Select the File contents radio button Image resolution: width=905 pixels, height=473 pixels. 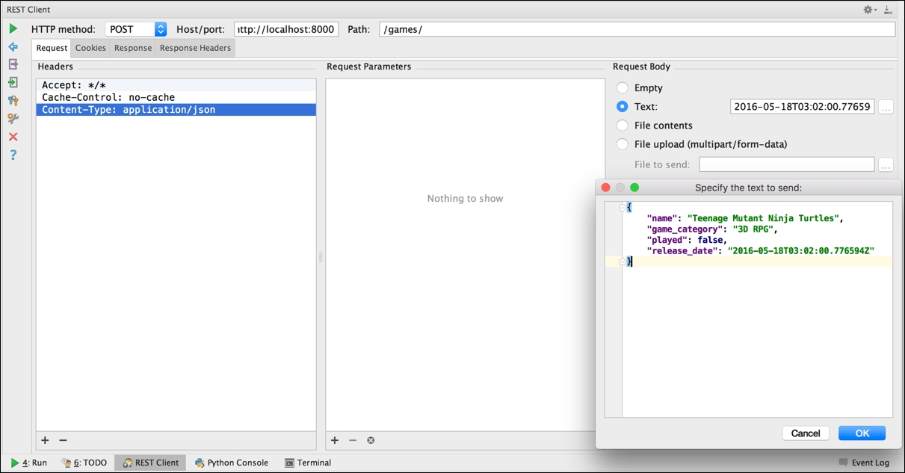coord(621,125)
